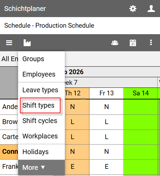The width and height of the screenshot is (160, 176).
Task: Click Frank row's Th 12 E shift
Action: (x=77, y=167)
